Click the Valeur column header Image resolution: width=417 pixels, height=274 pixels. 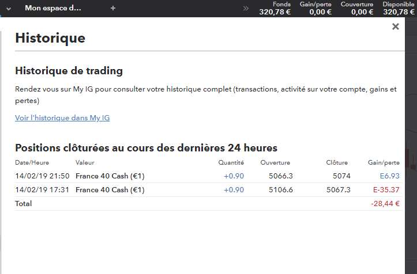point(85,162)
